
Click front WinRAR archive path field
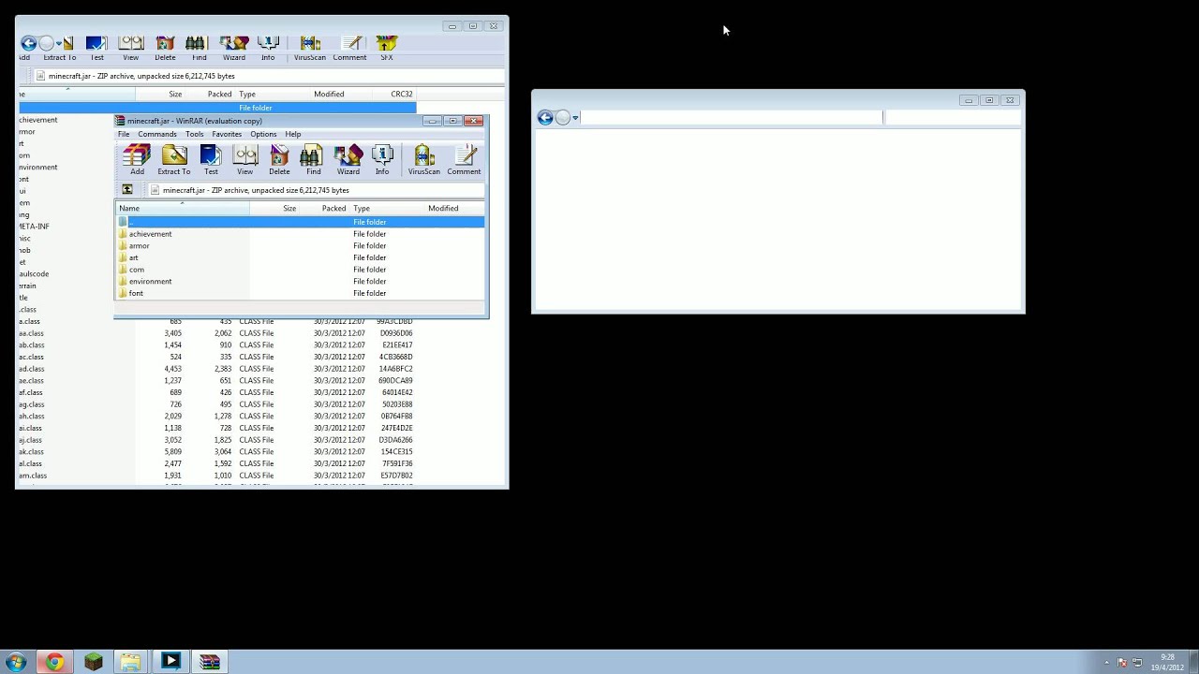(314, 190)
